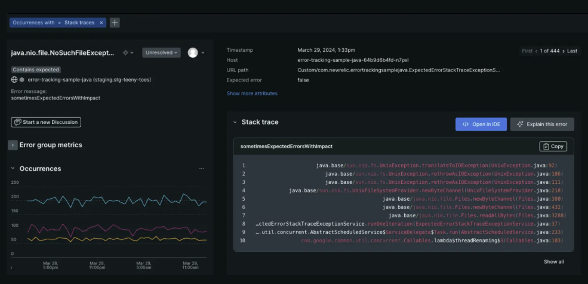The height and width of the screenshot is (284, 588).
Task: Change the Unresolved status dropdown
Action: tap(161, 53)
